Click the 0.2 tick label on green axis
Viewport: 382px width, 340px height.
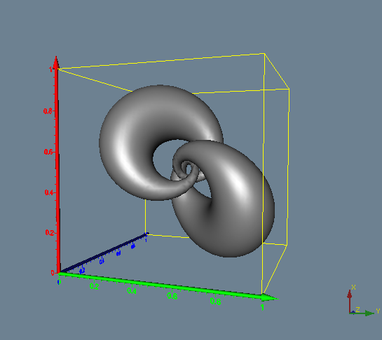point(94,286)
